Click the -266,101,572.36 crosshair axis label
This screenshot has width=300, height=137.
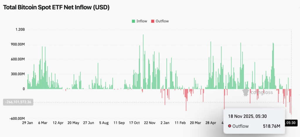[18, 102]
